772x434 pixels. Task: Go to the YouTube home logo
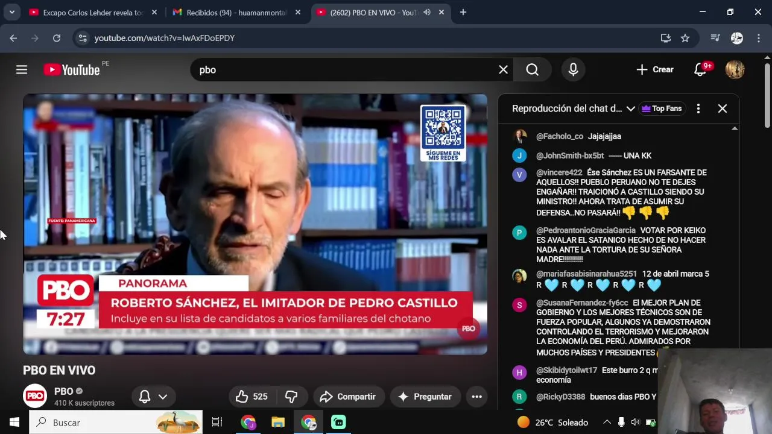pos(72,70)
